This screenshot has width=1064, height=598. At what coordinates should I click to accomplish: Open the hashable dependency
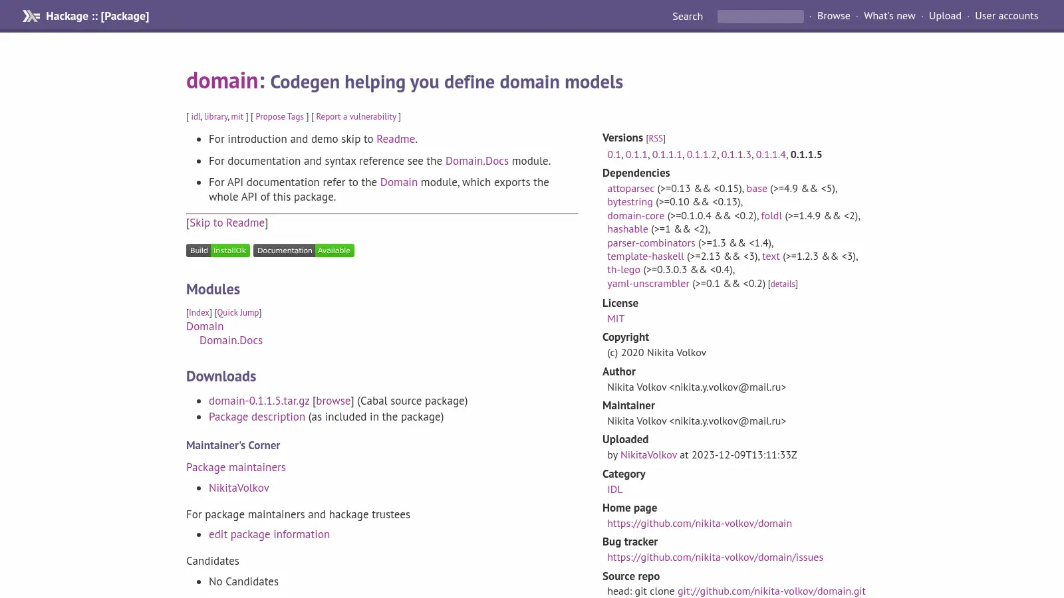click(627, 229)
